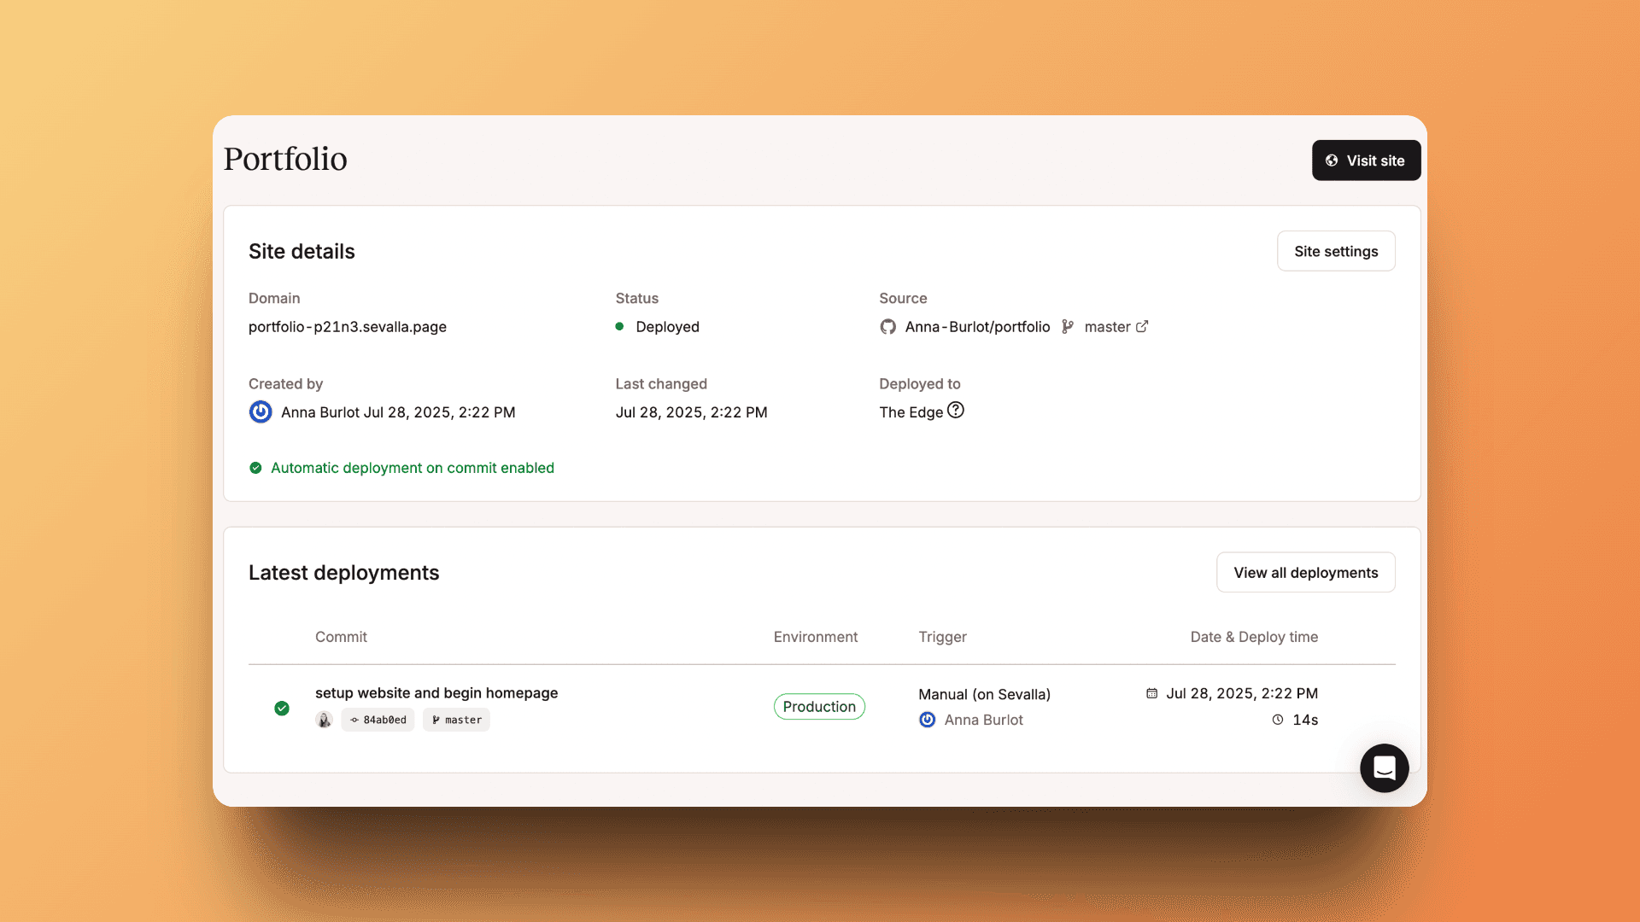Click the Commit column header
The image size is (1640, 922).
pyautogui.click(x=341, y=637)
